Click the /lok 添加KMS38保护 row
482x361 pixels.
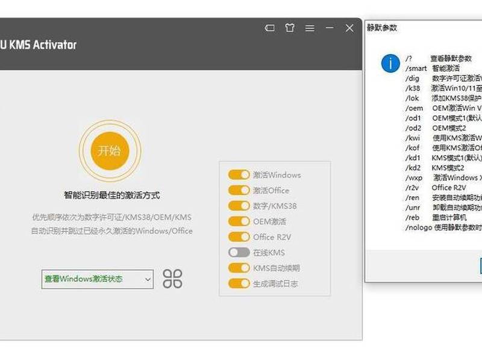(443, 98)
